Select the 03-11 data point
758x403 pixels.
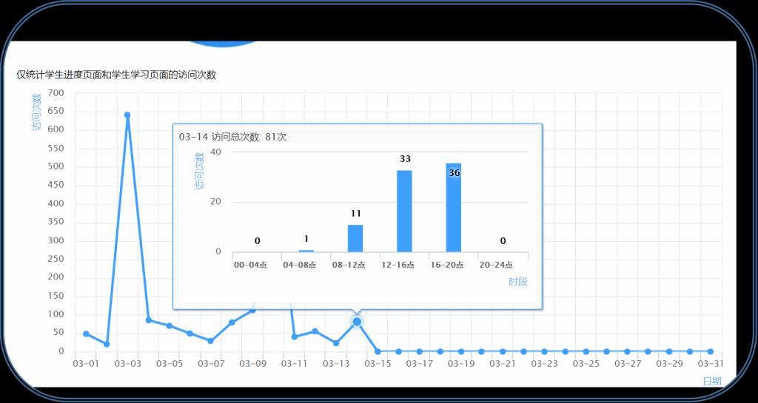pyautogui.click(x=295, y=336)
